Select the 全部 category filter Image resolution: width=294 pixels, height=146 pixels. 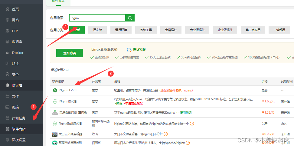pos(77,30)
